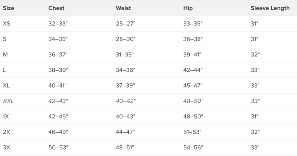Image resolution: width=297 pixels, height=156 pixels.
Task: Select the 1X size row label
Action: (x=6, y=117)
